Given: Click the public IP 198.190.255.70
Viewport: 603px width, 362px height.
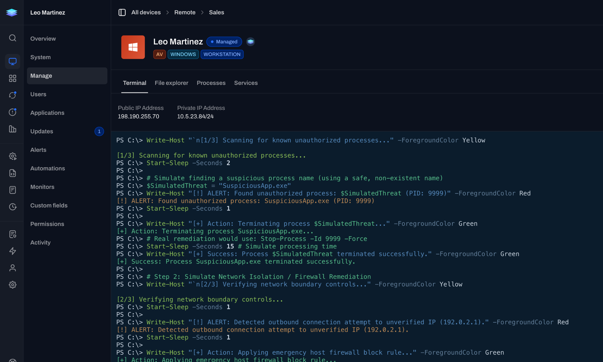Looking at the screenshot, I should pos(138,116).
